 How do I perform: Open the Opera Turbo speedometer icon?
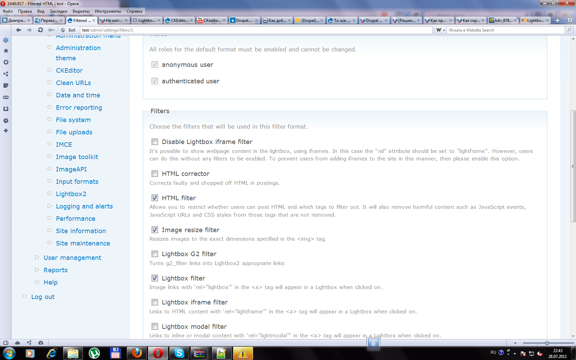click(x=41, y=343)
